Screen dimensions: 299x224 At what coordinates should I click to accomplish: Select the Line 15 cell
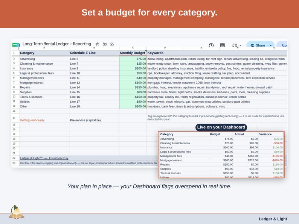coord(94,92)
